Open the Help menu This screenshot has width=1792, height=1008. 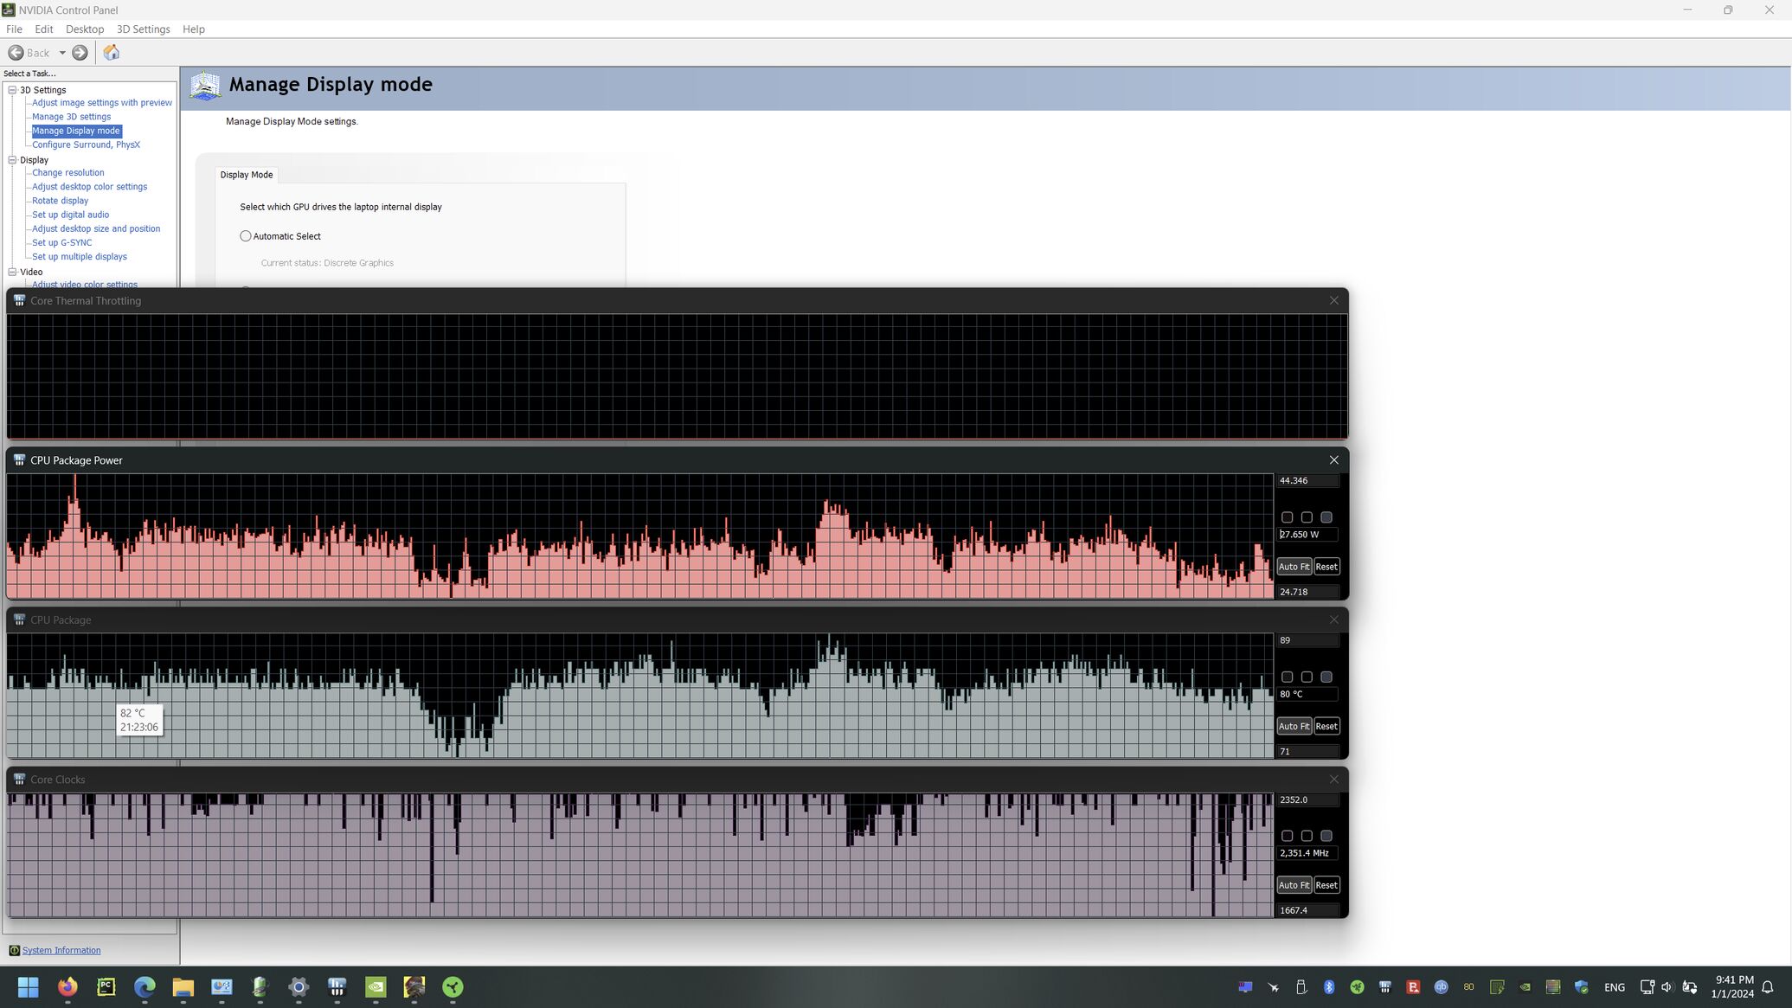click(x=194, y=29)
